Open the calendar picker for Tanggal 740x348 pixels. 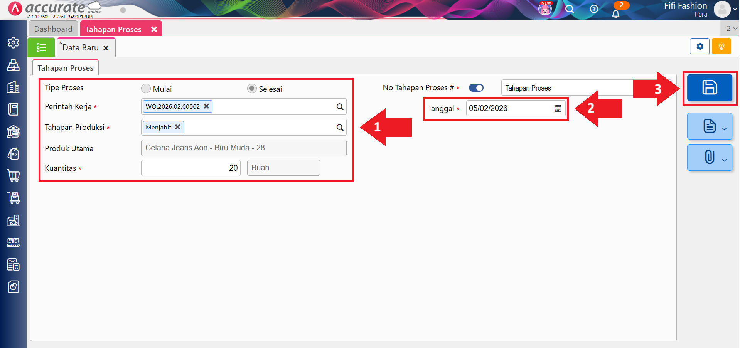pyautogui.click(x=558, y=108)
